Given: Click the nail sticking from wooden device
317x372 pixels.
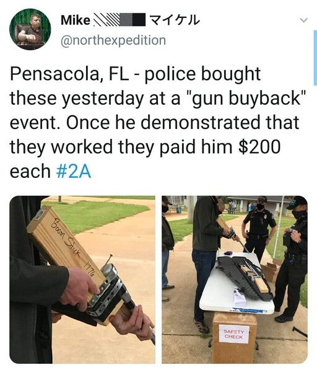Looking at the screenshot, I should (108, 259).
